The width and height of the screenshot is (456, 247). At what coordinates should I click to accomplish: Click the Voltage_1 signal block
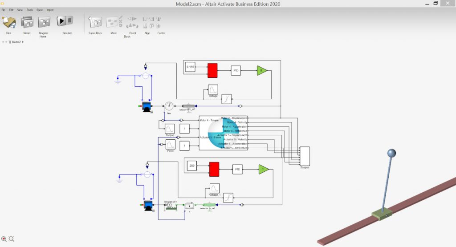point(214,188)
